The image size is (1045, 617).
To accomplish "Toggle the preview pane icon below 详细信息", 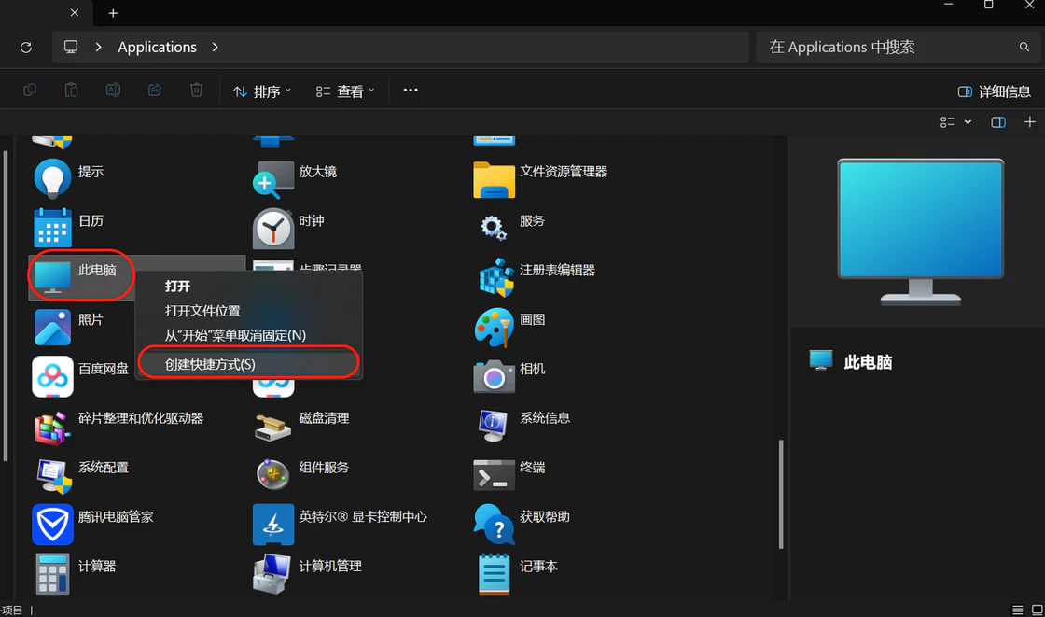I will point(997,122).
